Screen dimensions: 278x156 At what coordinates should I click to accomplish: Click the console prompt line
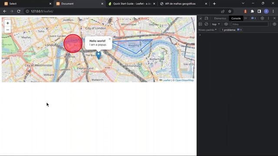click(x=238, y=35)
